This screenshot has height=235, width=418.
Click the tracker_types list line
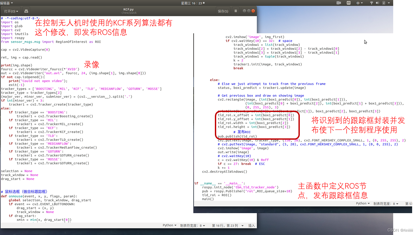coord(81,89)
